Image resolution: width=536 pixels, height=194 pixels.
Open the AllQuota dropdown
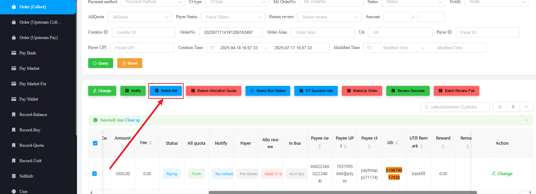tap(139, 17)
